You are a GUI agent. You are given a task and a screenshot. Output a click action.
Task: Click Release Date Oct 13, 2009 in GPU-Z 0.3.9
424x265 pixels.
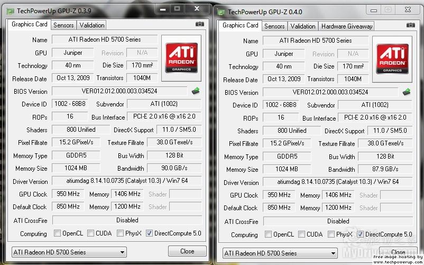(73, 78)
